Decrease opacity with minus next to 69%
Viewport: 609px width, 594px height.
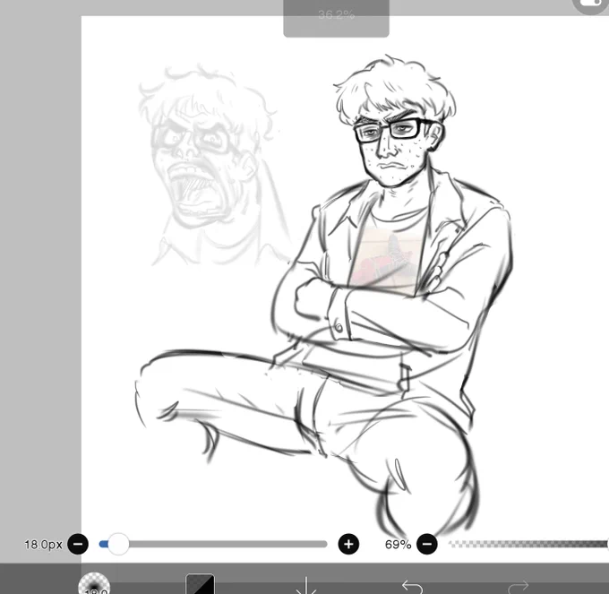click(x=427, y=544)
